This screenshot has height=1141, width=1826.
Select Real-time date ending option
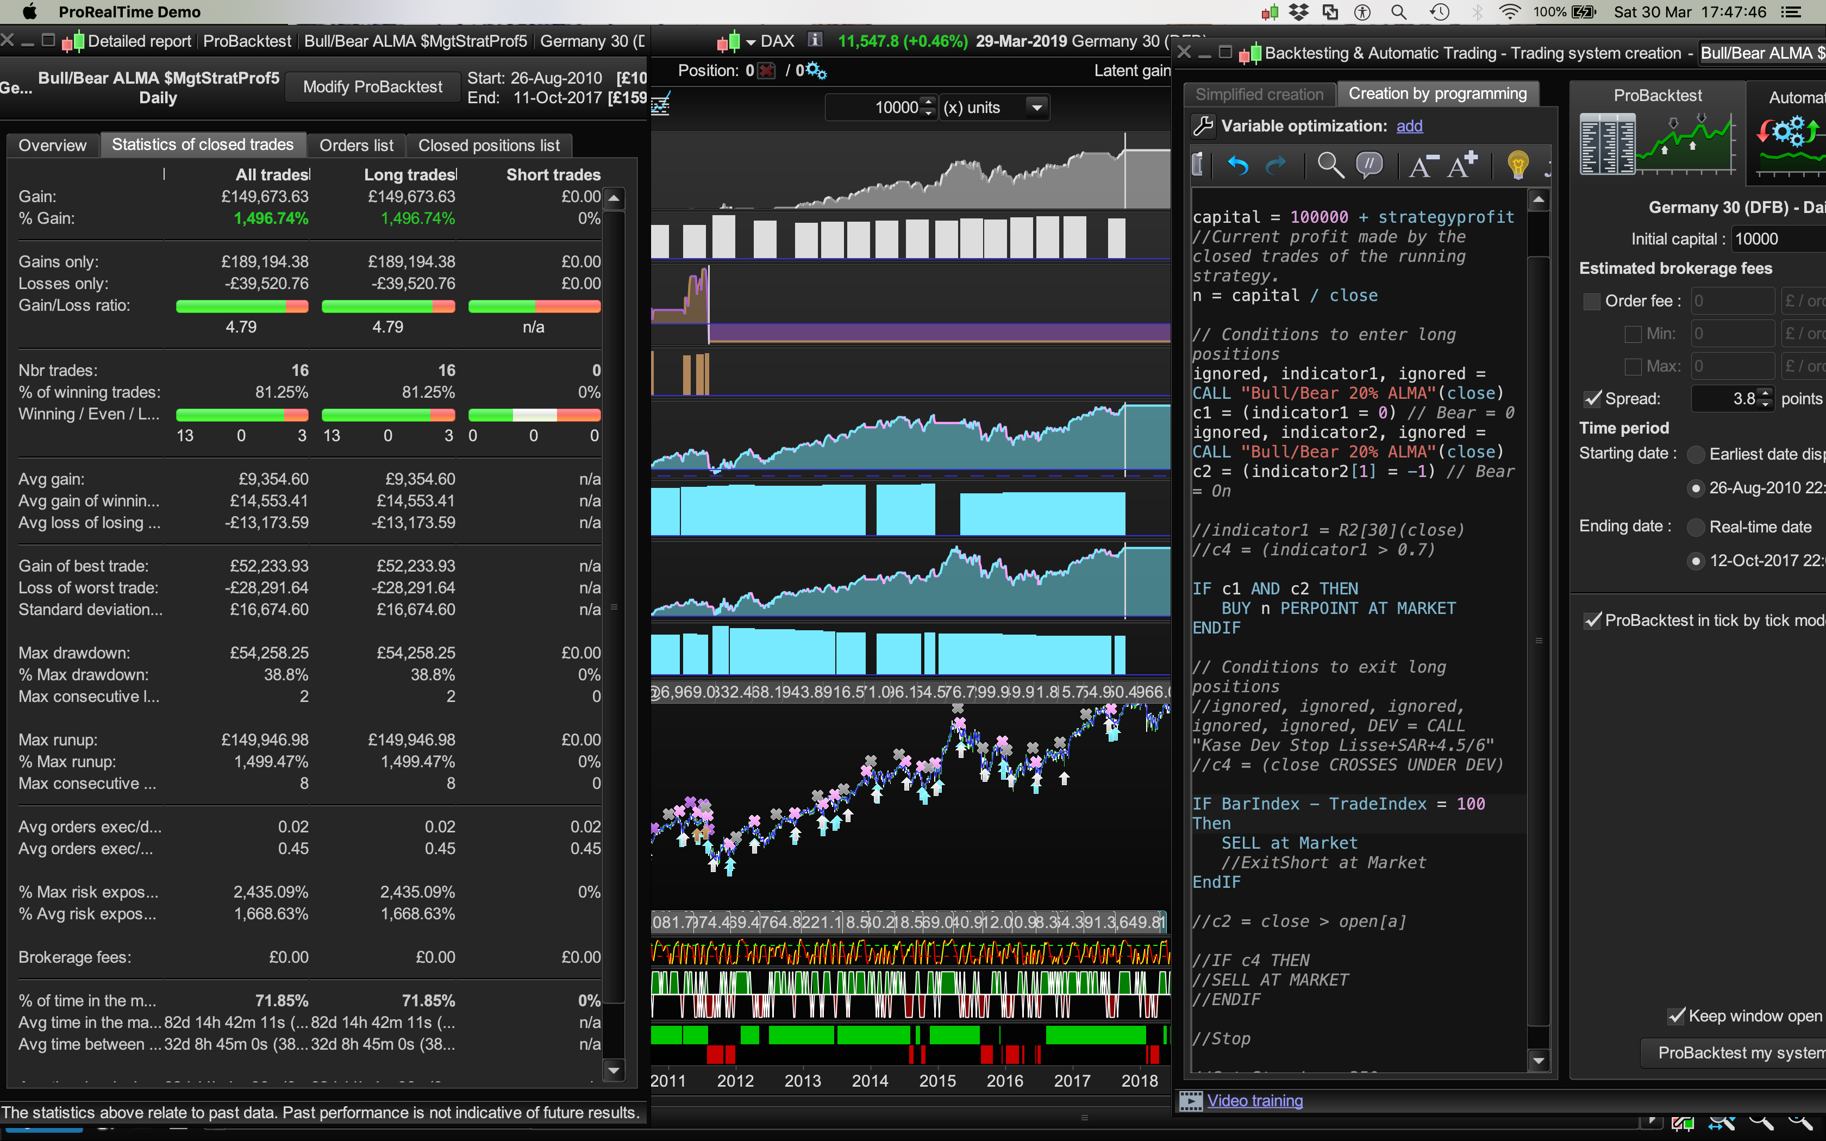(1696, 526)
